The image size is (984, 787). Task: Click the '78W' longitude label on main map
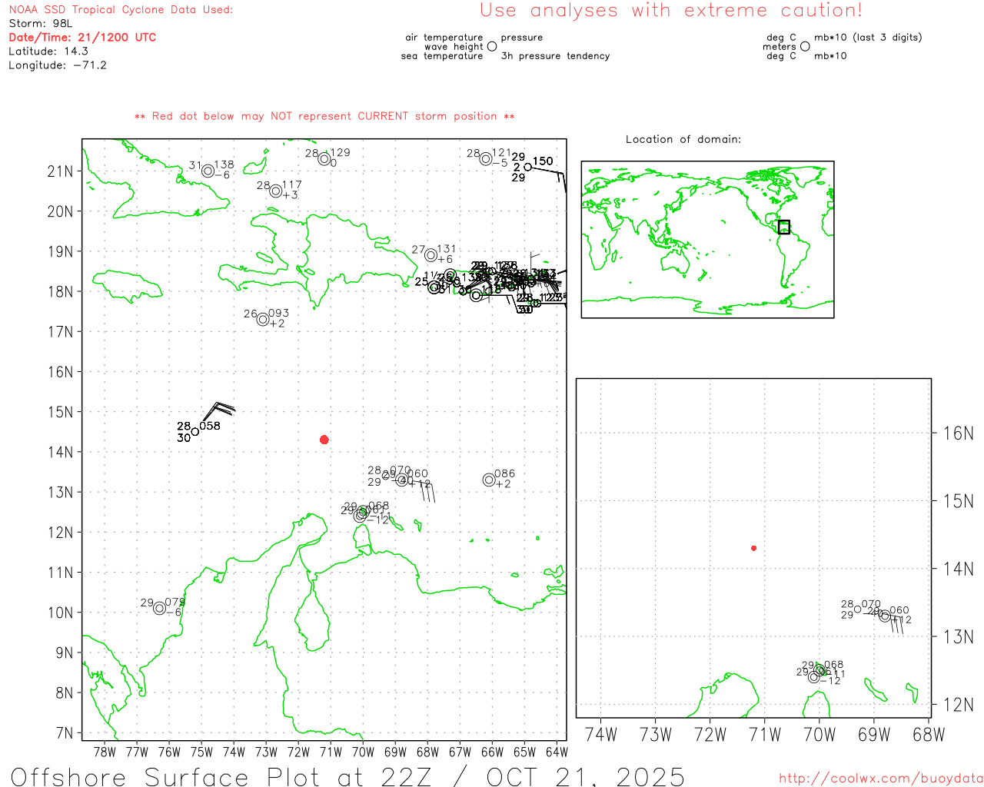coord(105,752)
